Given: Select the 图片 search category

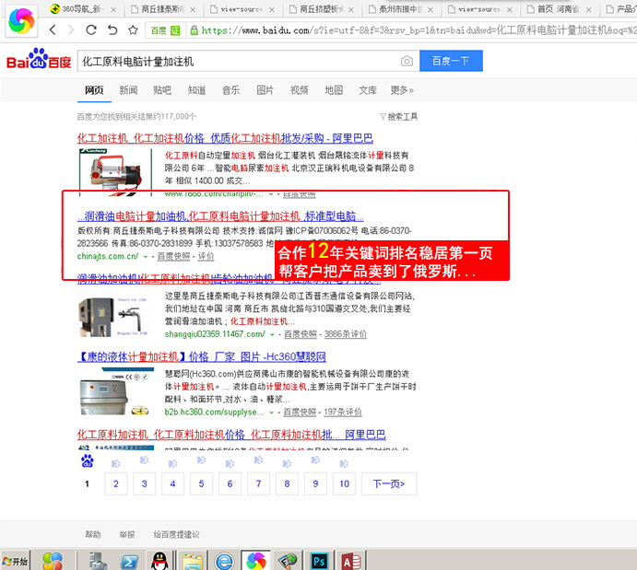Looking at the screenshot, I should point(265,90).
